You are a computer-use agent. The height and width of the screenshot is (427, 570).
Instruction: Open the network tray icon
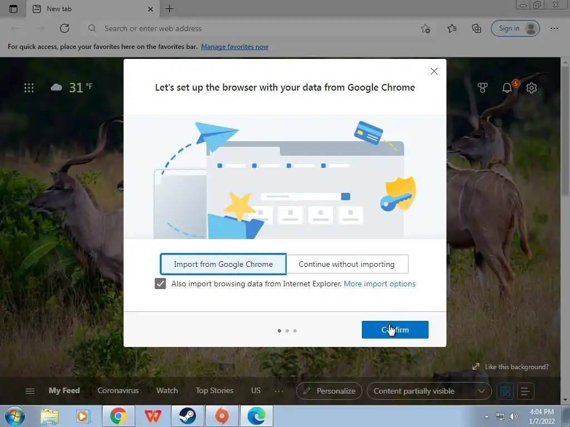[x=500, y=416]
